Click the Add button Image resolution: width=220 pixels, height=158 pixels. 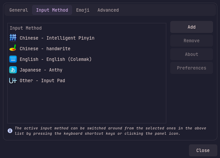pos(192,27)
